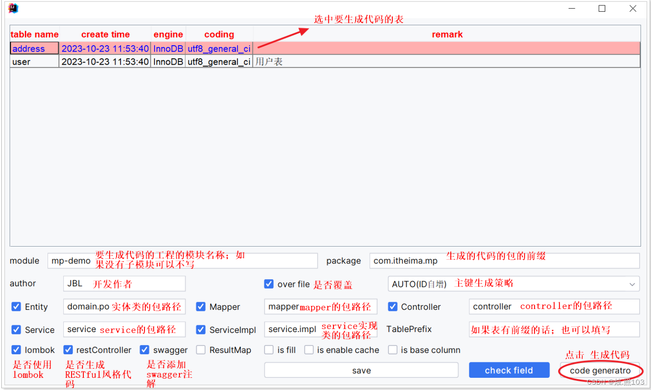Select the address table row
Viewport: 651px width, 390px height.
[x=325, y=48]
